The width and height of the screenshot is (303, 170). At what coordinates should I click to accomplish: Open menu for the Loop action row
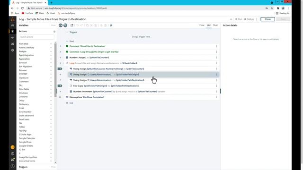[x=216, y=63]
